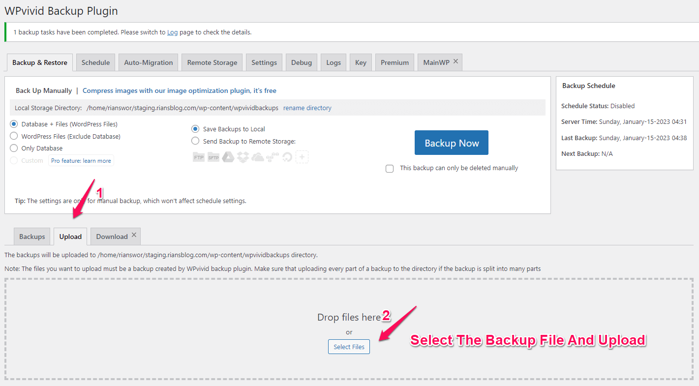
Task: Switch to the Premium tab
Action: [x=395, y=62]
